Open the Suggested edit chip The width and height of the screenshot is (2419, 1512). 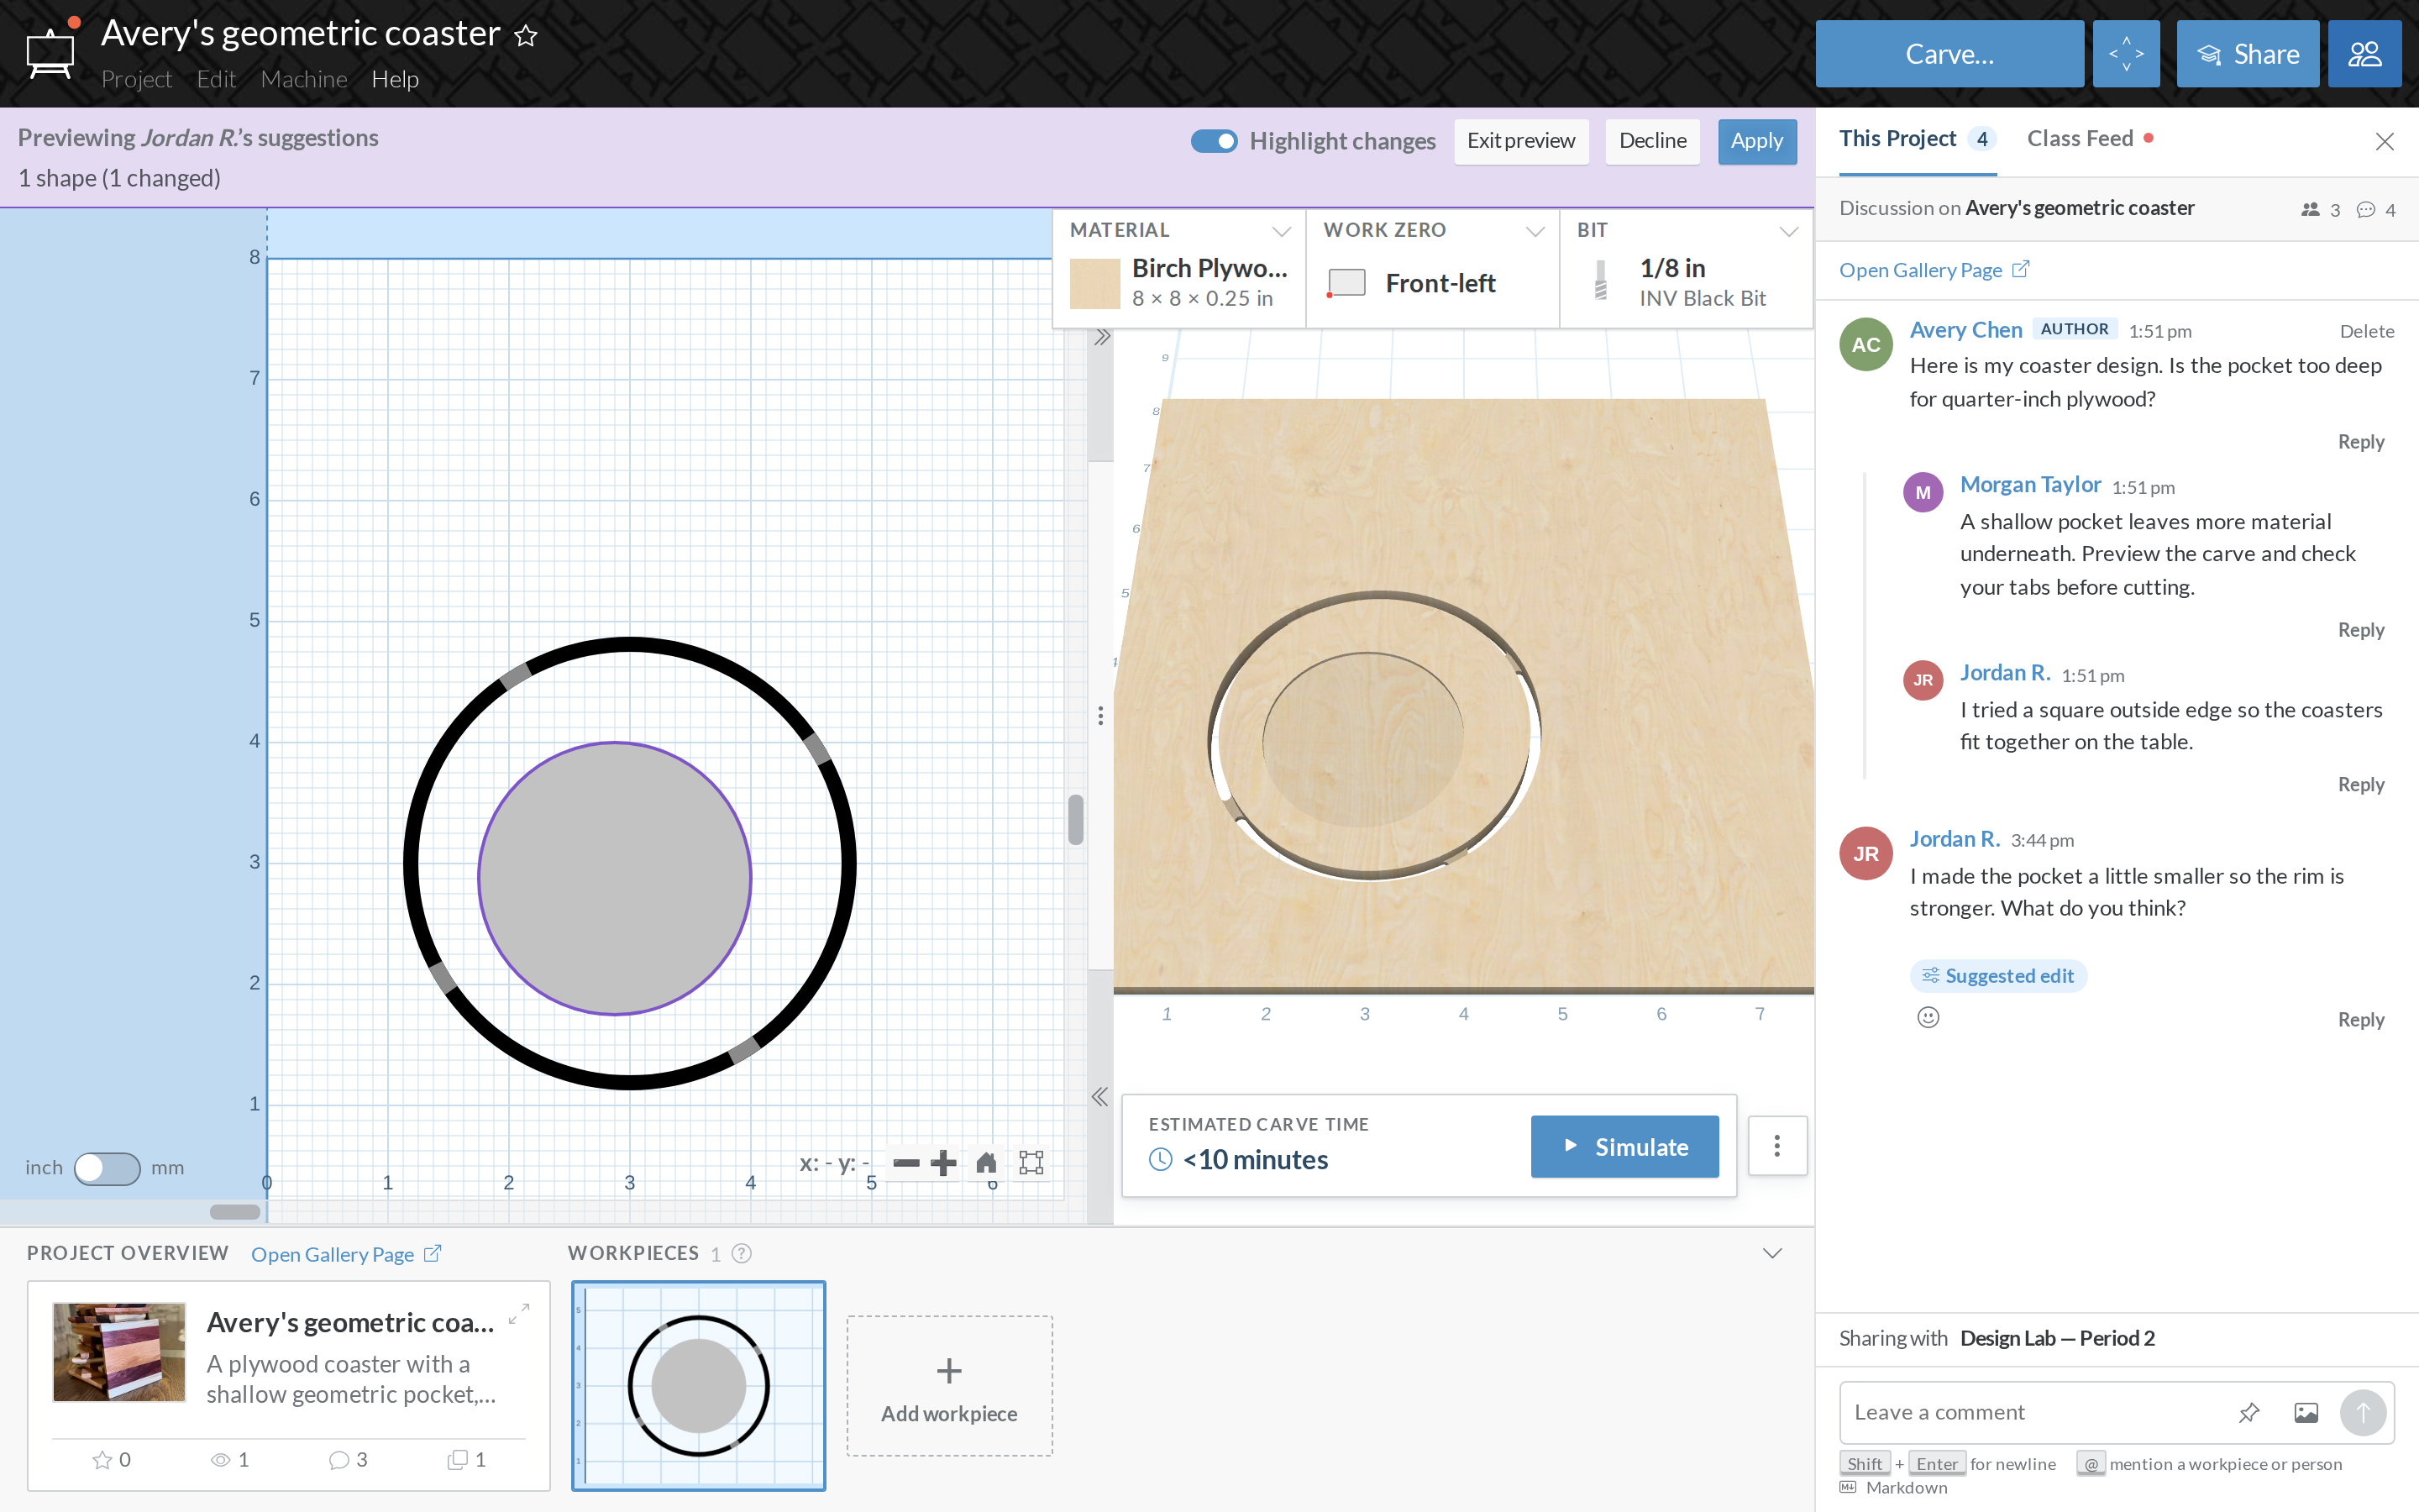(1997, 976)
